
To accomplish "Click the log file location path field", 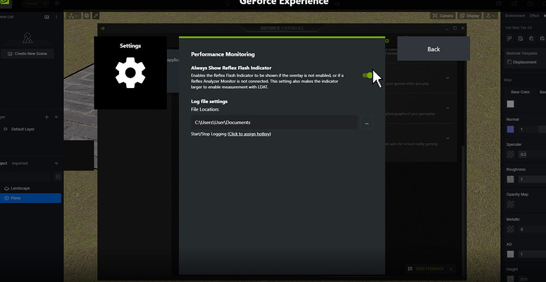I will coord(274,123).
